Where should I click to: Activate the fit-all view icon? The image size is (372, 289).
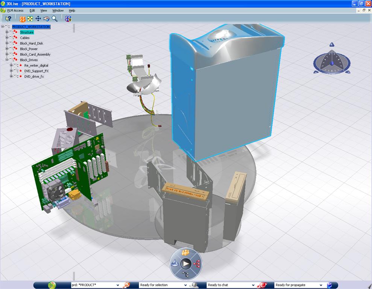click(30, 18)
